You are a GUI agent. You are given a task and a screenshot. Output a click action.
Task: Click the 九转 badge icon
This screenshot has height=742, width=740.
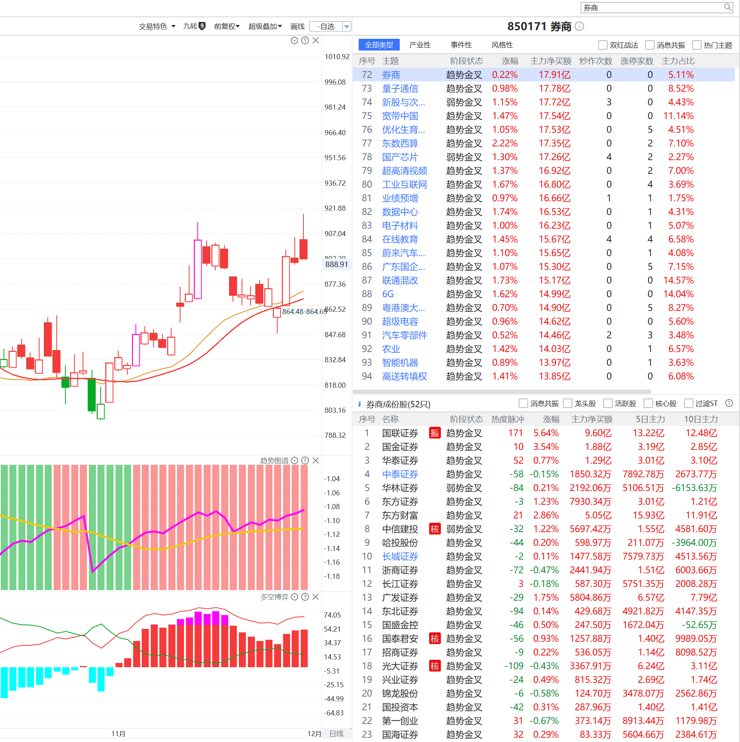[202, 26]
